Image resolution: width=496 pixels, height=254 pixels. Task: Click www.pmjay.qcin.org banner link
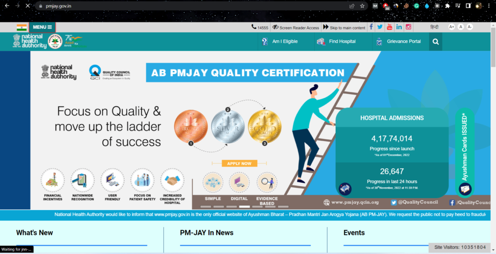tap(351, 203)
